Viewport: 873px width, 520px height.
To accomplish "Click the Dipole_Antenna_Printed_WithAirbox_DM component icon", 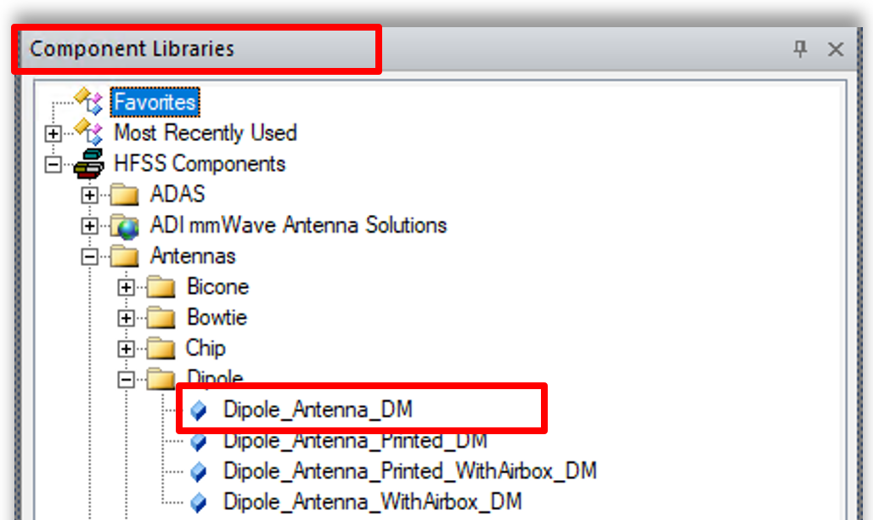I will [x=199, y=472].
